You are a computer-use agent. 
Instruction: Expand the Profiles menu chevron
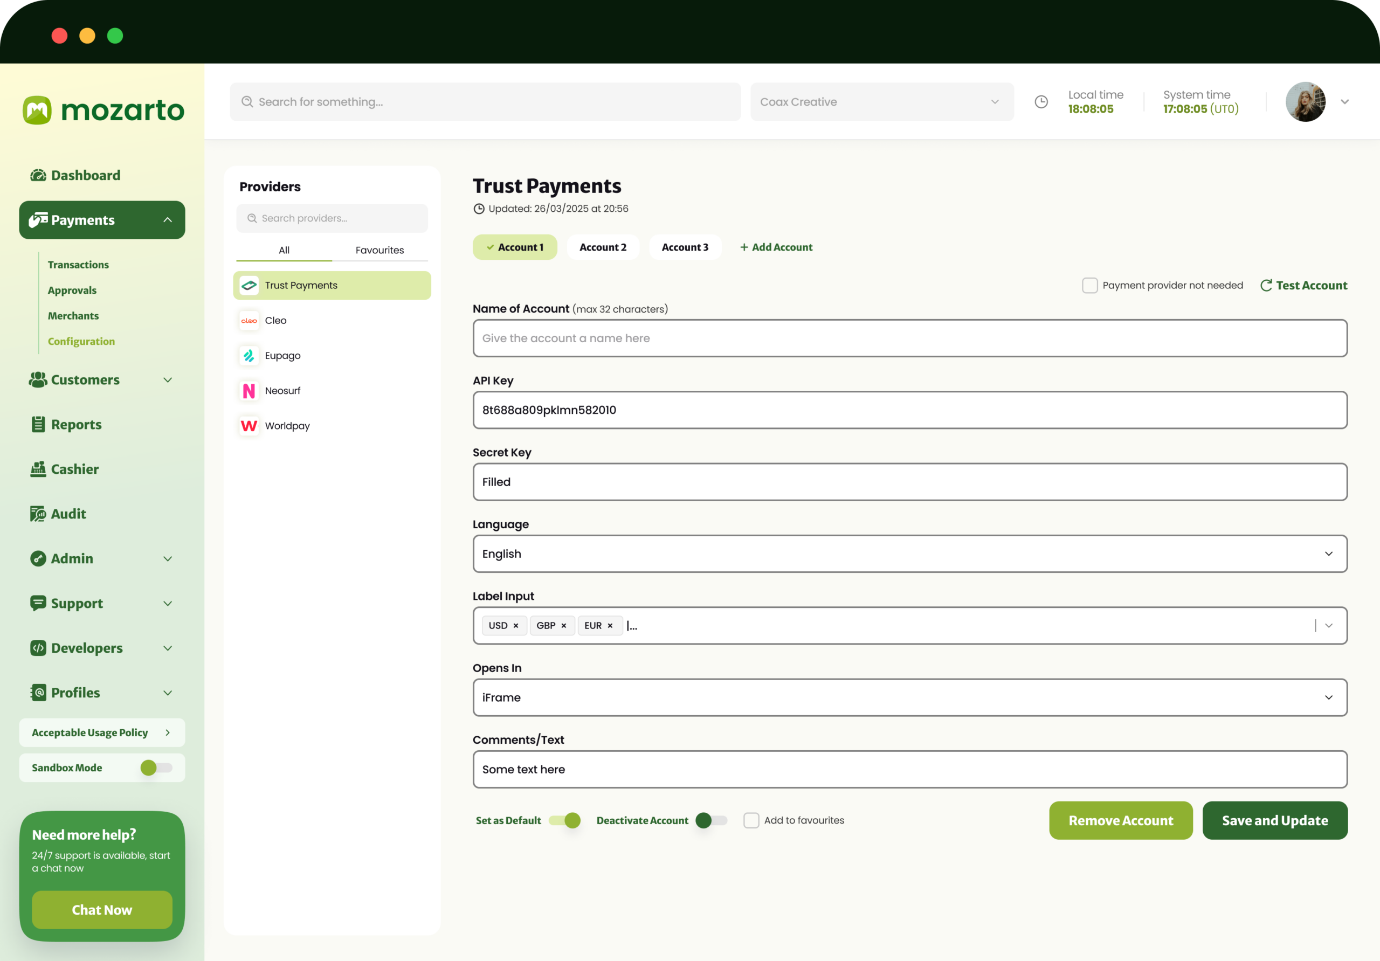(x=168, y=693)
